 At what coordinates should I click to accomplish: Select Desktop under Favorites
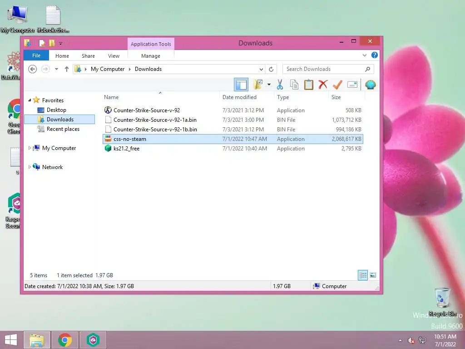tap(56, 110)
